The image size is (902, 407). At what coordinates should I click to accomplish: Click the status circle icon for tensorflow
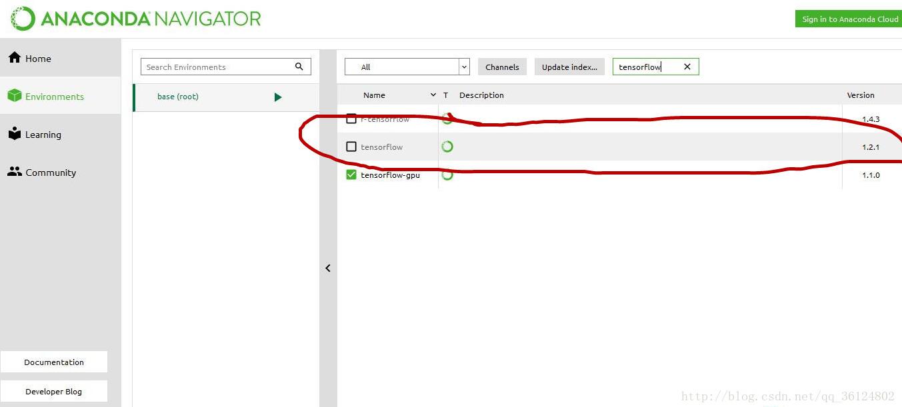click(x=447, y=147)
